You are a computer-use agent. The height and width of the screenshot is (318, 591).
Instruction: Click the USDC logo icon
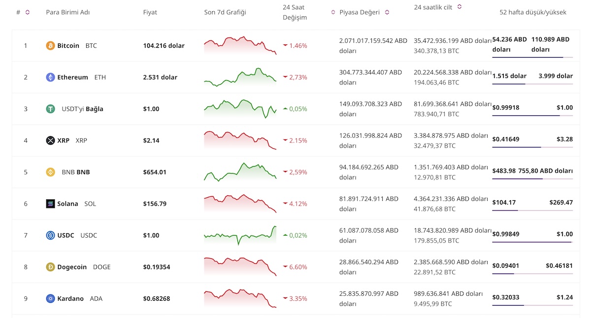50,235
